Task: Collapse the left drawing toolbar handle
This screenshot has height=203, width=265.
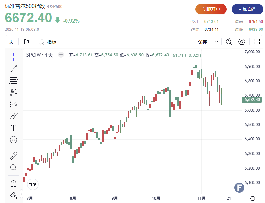Action: pos(21,193)
